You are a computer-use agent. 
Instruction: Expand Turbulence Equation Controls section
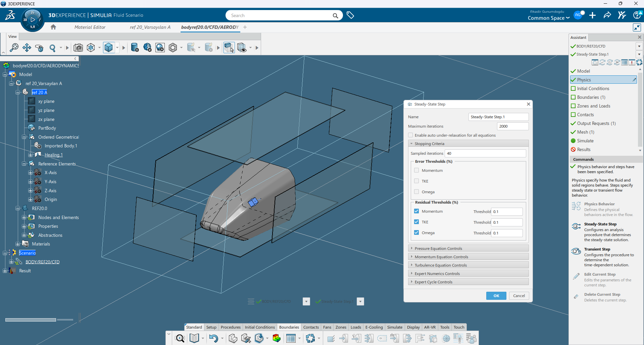468,265
